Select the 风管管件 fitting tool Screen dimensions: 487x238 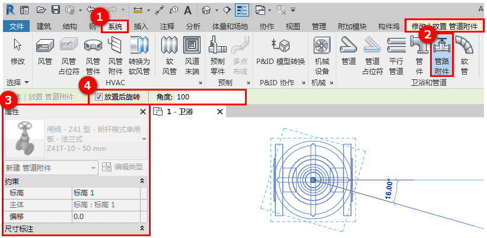pos(93,56)
